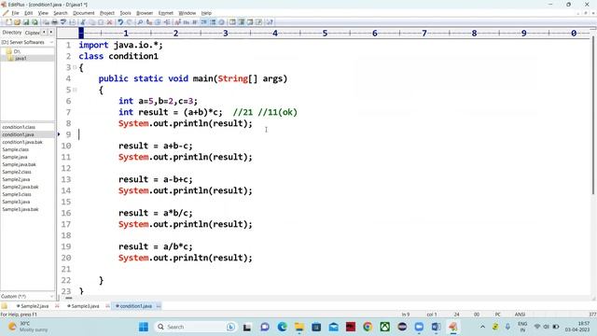Switch to the Directory side panel tab
This screenshot has width=597, height=336.
pos(12,33)
